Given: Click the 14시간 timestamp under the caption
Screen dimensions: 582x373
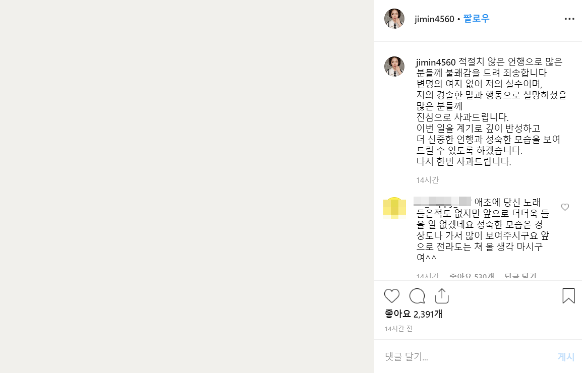Looking at the screenshot, I should [428, 180].
